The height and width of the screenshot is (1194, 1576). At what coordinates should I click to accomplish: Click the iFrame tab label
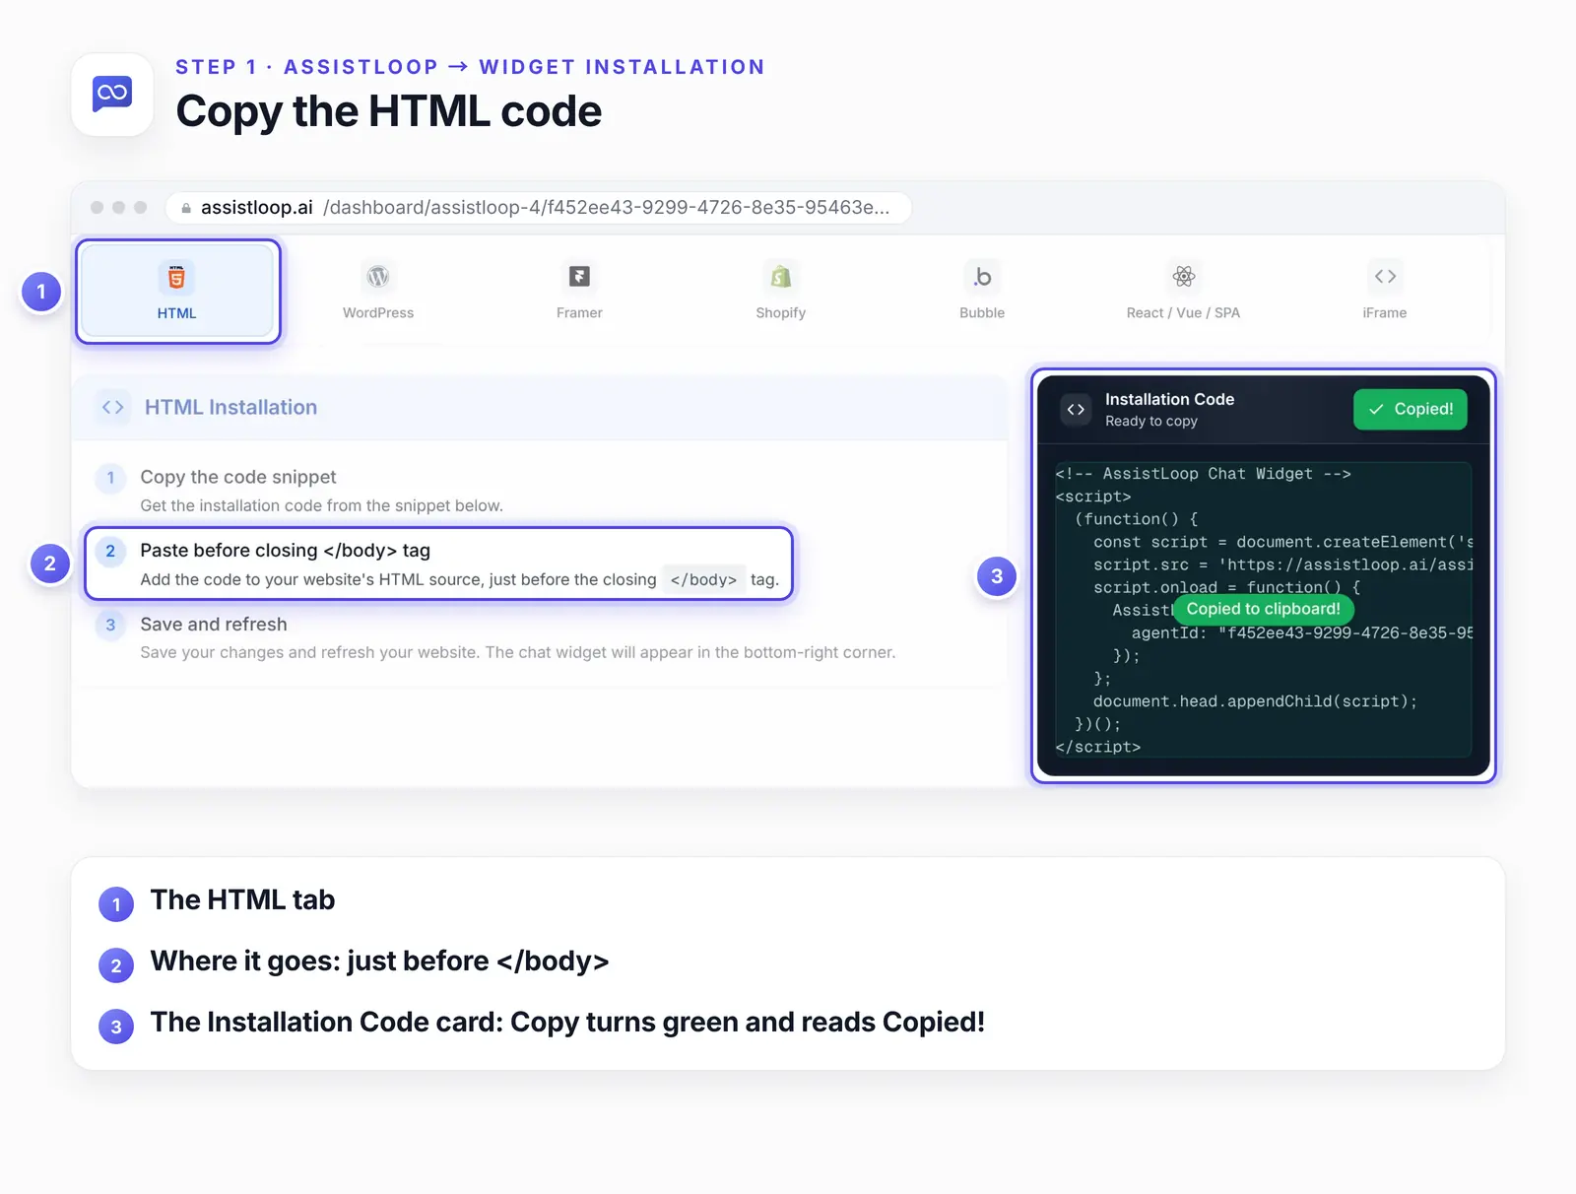(x=1385, y=312)
